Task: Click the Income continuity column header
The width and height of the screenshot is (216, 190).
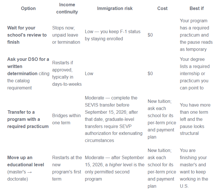Action: tap(67, 8)
